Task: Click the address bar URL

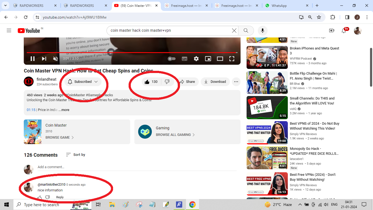Action: pos(75,17)
